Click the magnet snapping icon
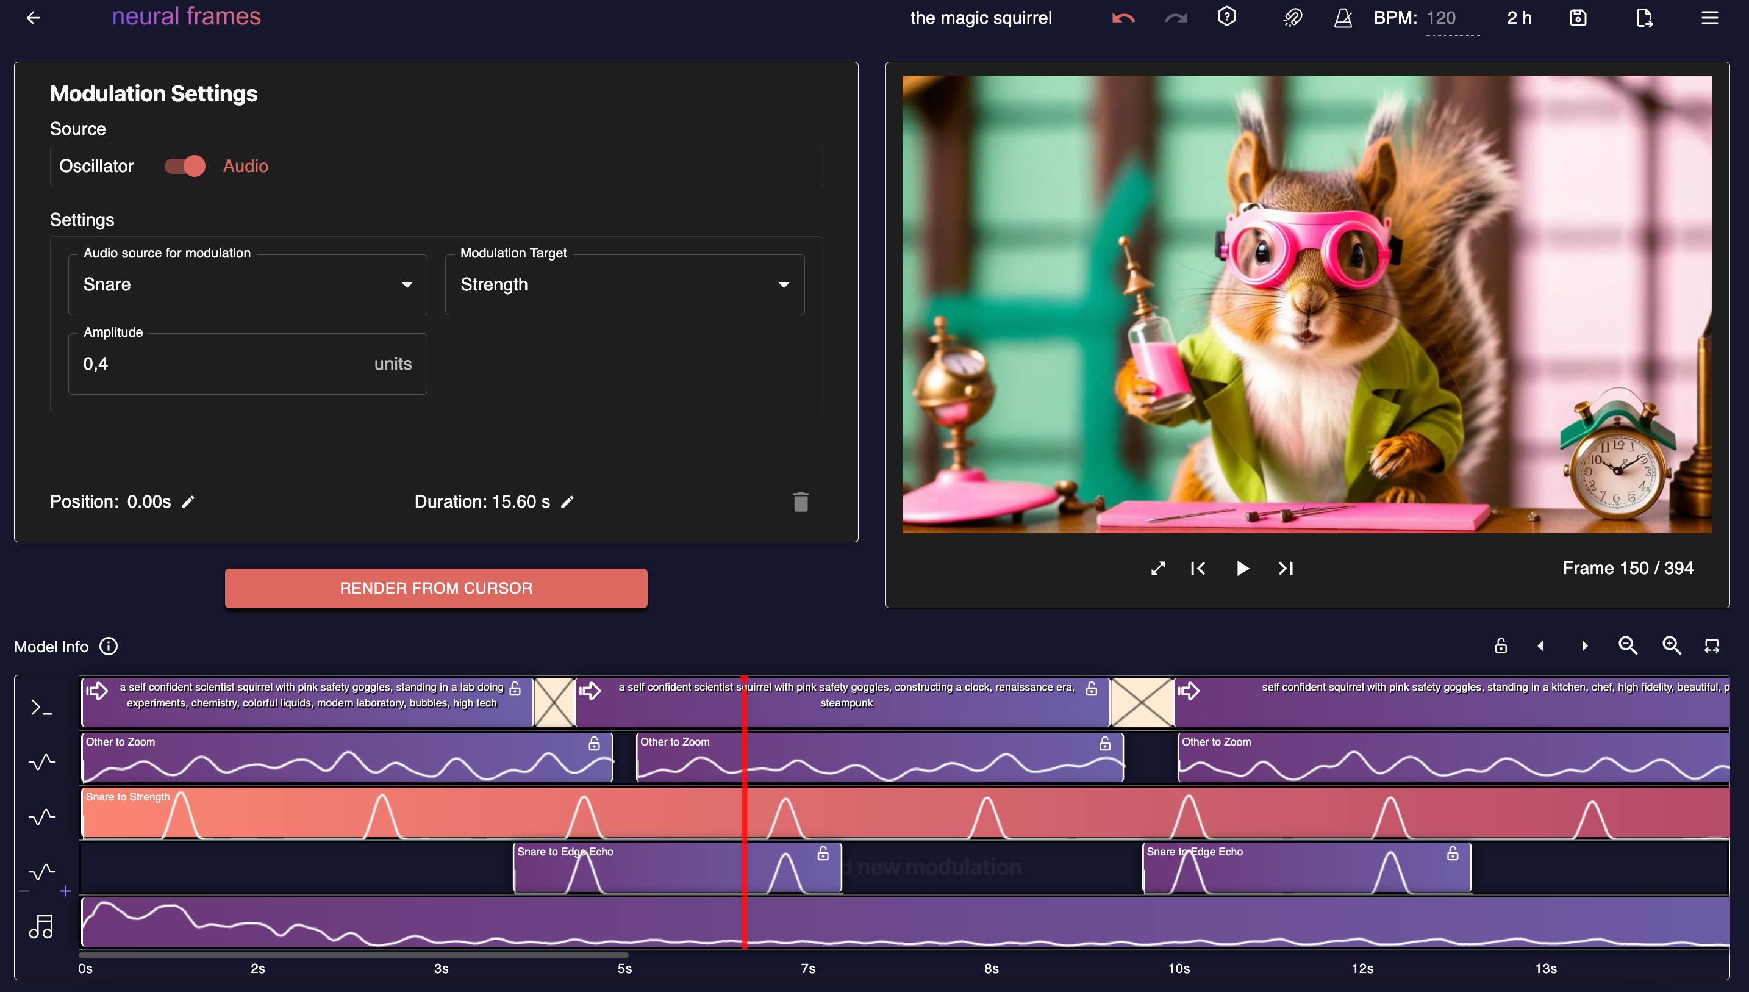Image resolution: width=1749 pixels, height=992 pixels. coord(1292,18)
